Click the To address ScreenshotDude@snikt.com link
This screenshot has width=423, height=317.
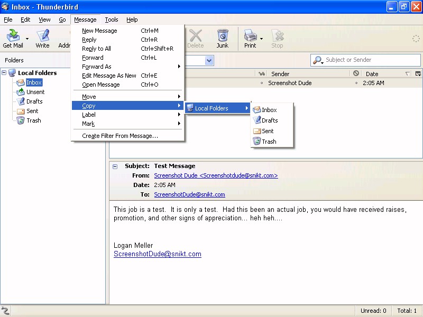189,194
